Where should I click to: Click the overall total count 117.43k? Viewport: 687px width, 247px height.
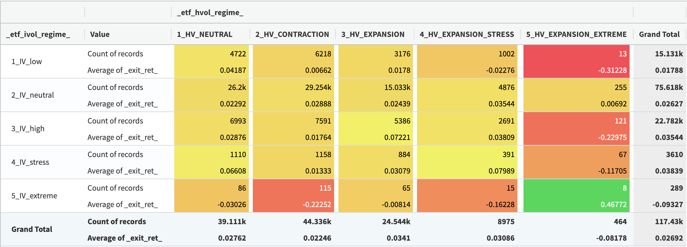[x=669, y=221]
